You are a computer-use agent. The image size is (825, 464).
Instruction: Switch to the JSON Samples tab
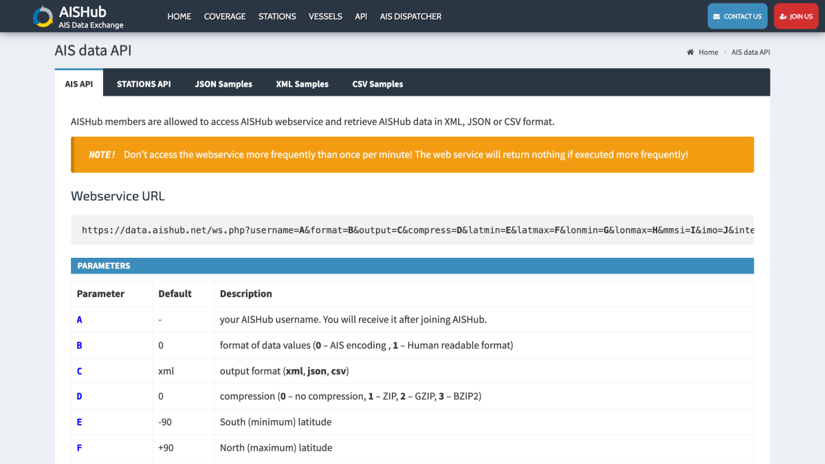click(223, 84)
